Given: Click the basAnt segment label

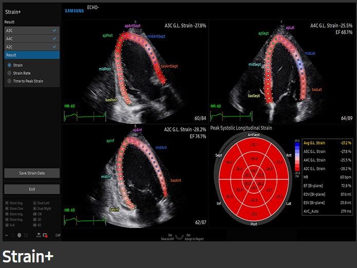Looking at the screenshot, I should [x=176, y=180].
